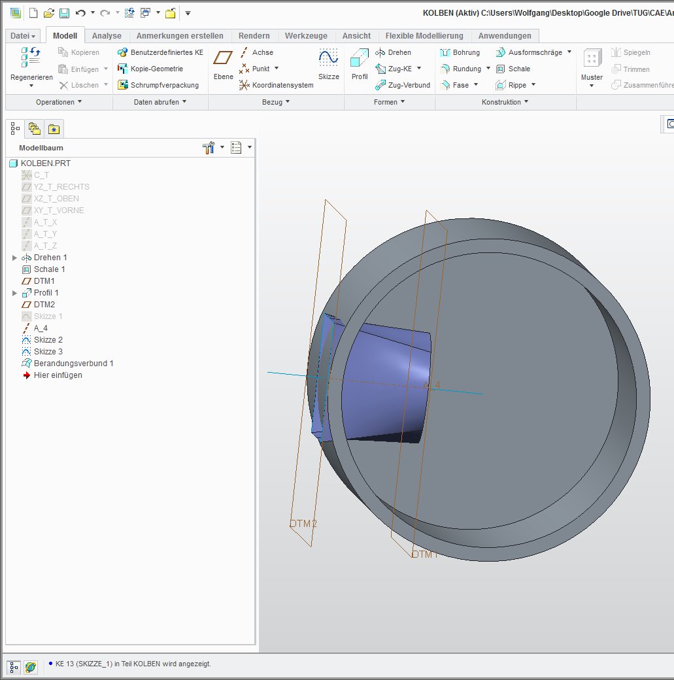Click the DTM2 label in viewport
674x680 pixels.
[303, 524]
